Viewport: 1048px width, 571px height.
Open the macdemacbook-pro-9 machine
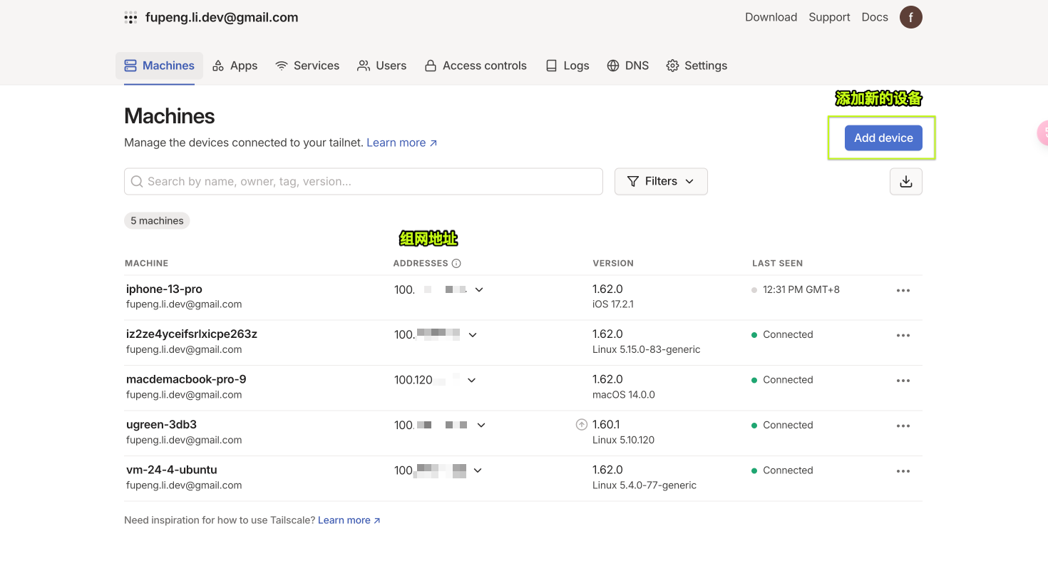click(186, 379)
